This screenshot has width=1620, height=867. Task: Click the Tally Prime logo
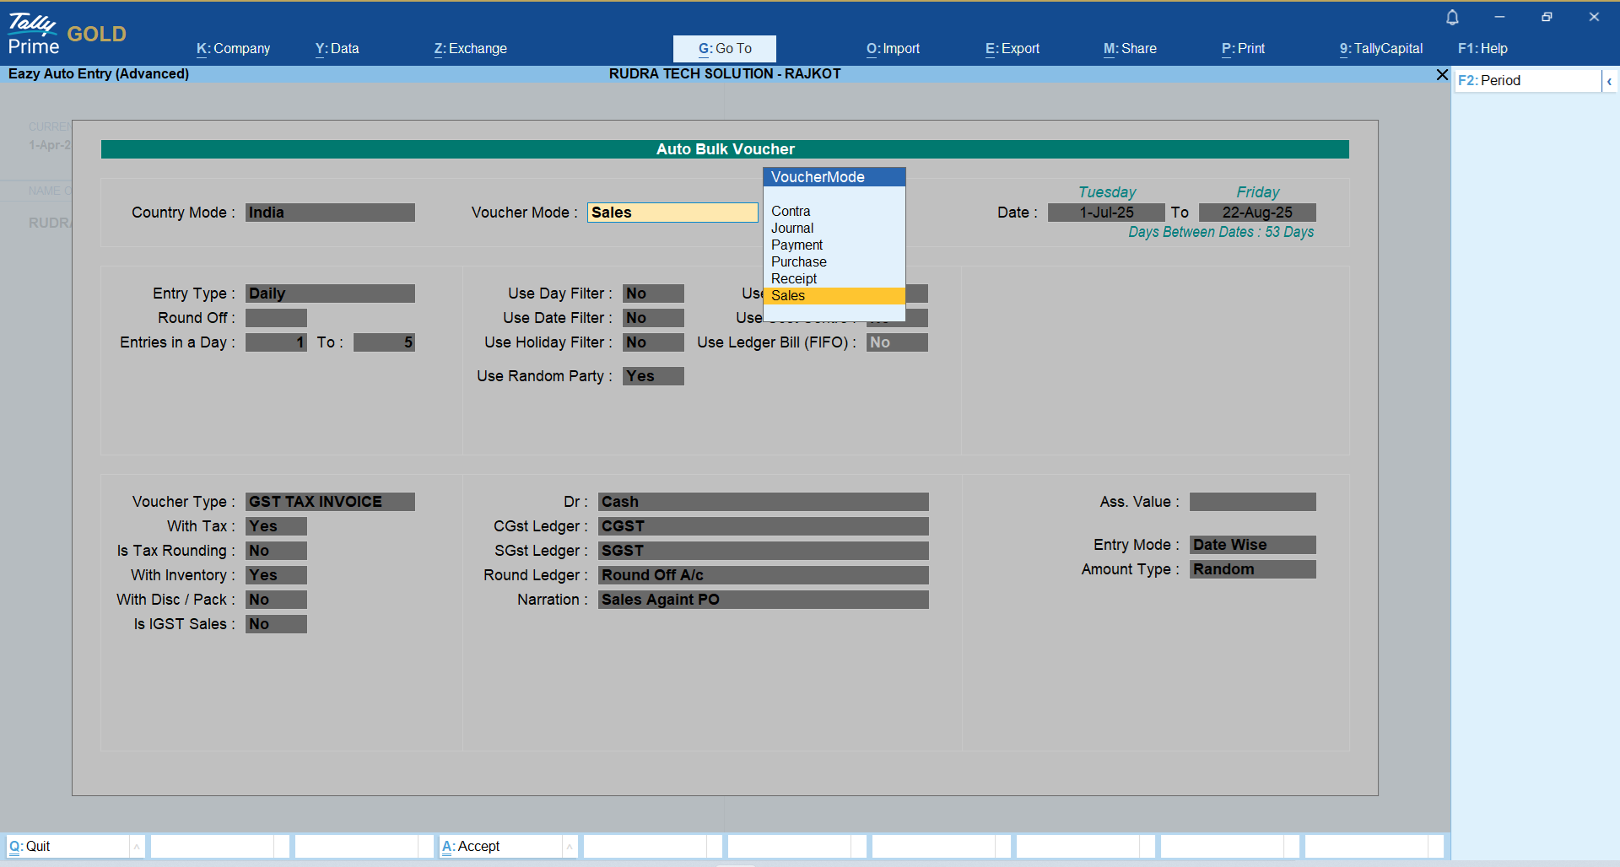pyautogui.click(x=34, y=35)
